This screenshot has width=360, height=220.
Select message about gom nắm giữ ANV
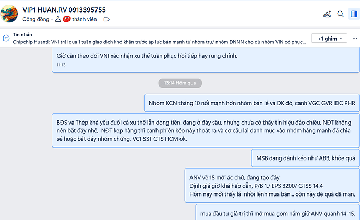[x=278, y=212]
